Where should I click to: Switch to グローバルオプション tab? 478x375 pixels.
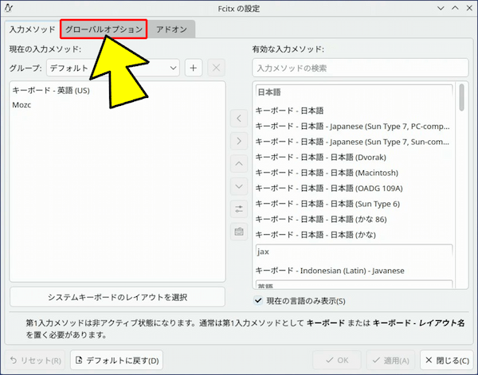[x=104, y=29]
